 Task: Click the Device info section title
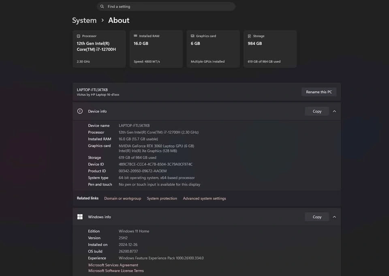pos(97,111)
